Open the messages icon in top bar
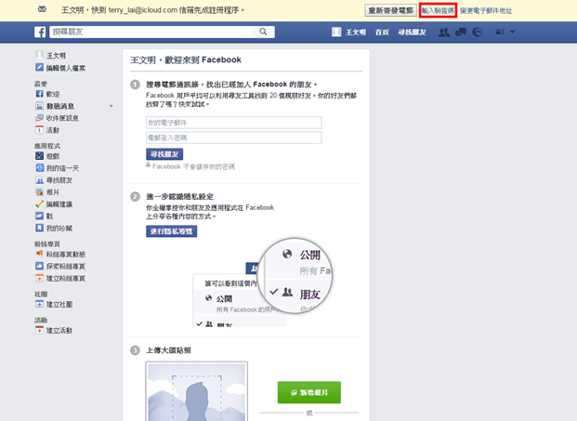Screen dimensions: 577x421 click(x=461, y=33)
